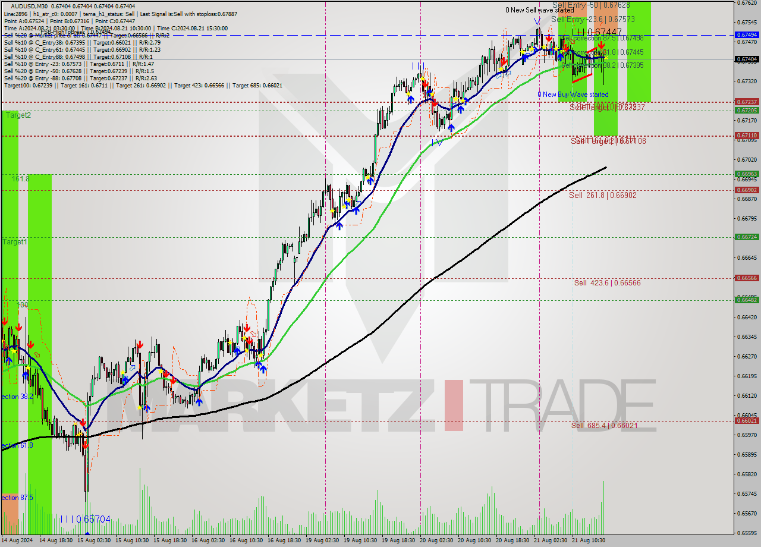Click the 'Sell 685.4 | 0.66021' chart label
The height and width of the screenshot is (547, 761).
tap(604, 425)
